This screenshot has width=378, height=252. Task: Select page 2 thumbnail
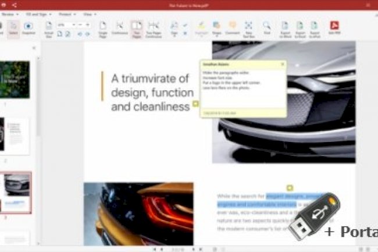[15, 136]
